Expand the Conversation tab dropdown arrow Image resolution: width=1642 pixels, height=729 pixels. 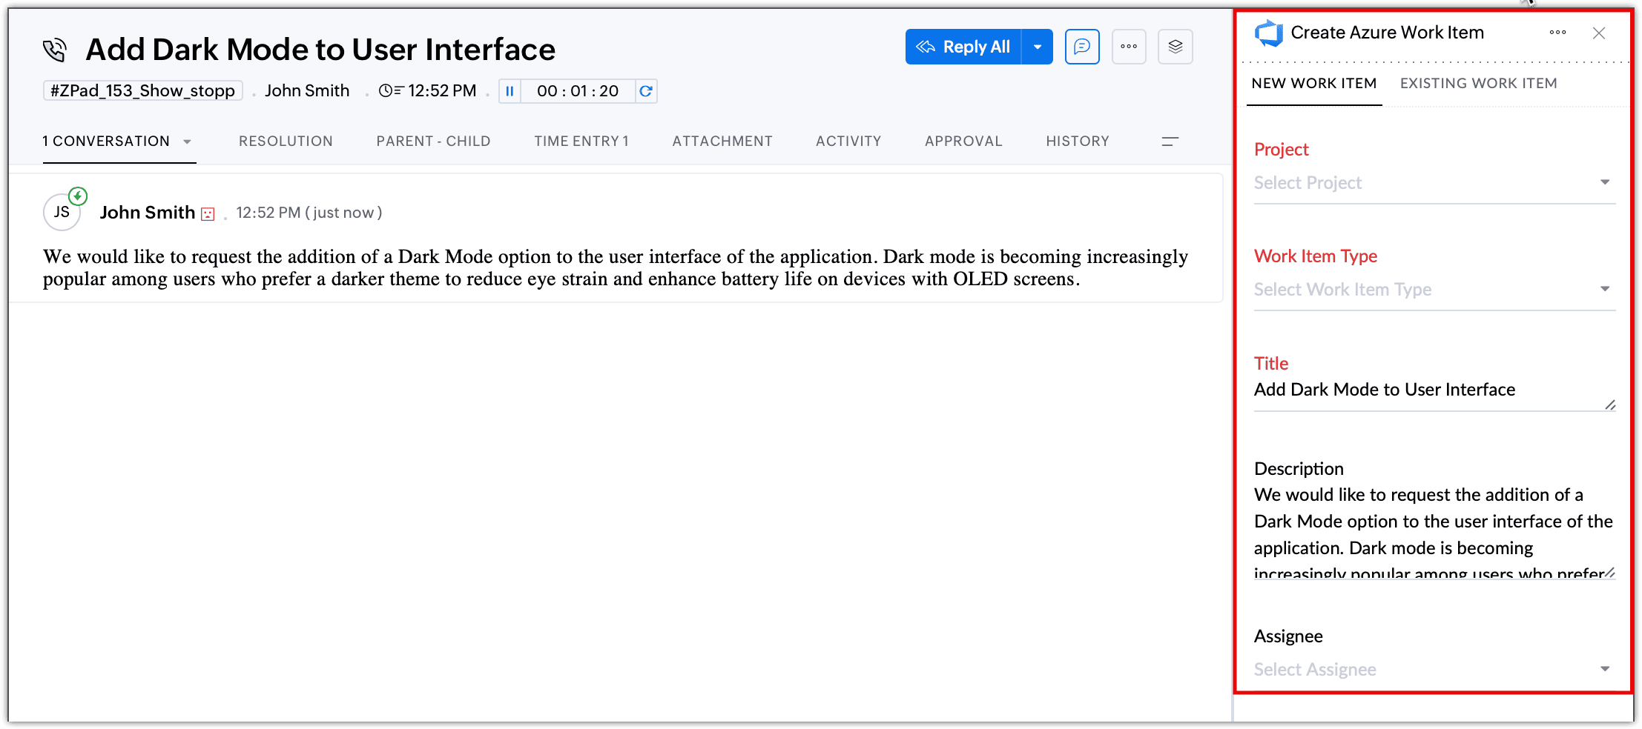187,142
